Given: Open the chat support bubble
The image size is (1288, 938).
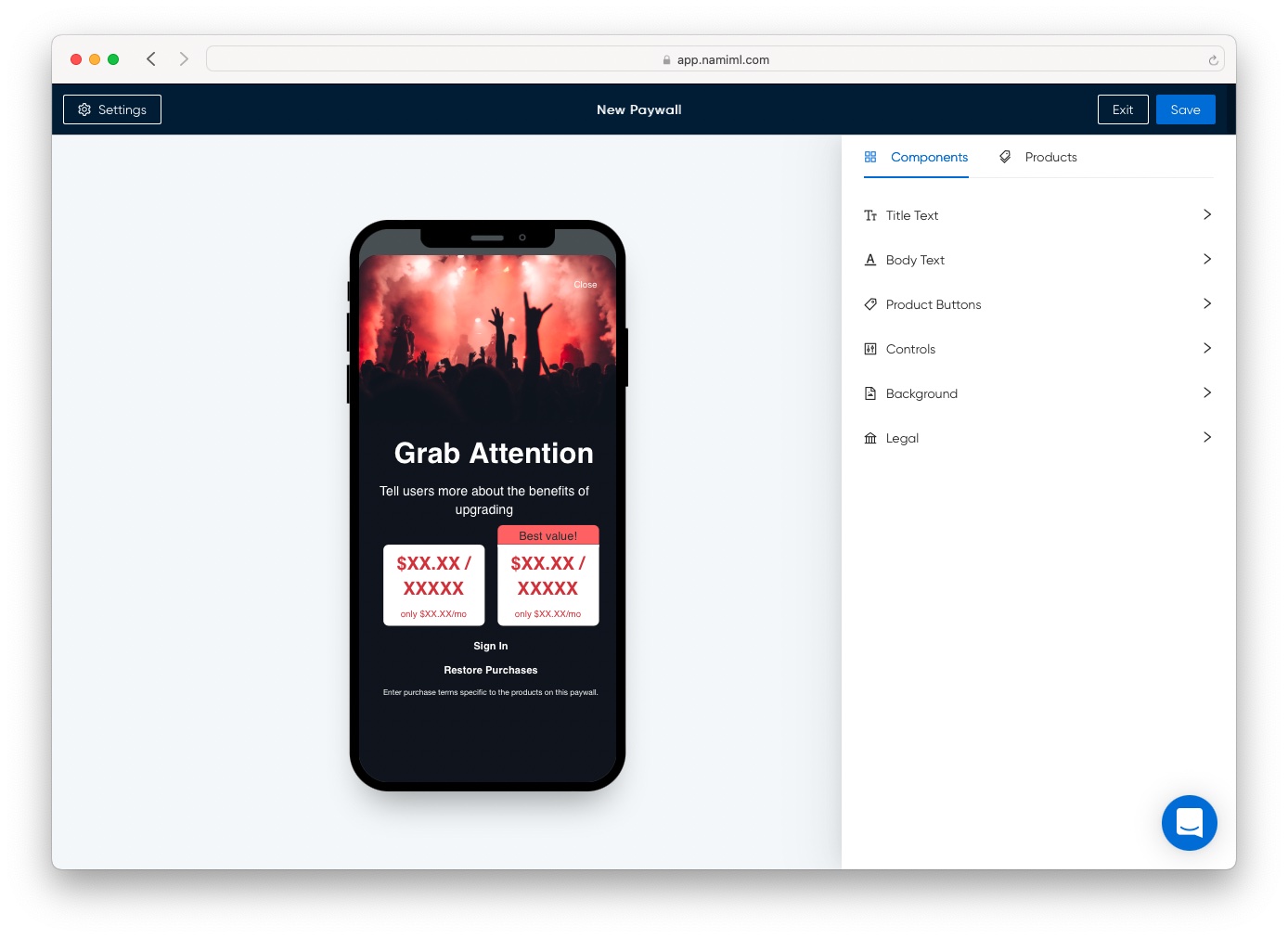Looking at the screenshot, I should pyautogui.click(x=1189, y=823).
